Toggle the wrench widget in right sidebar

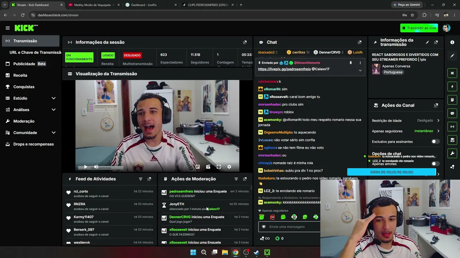coord(452,153)
